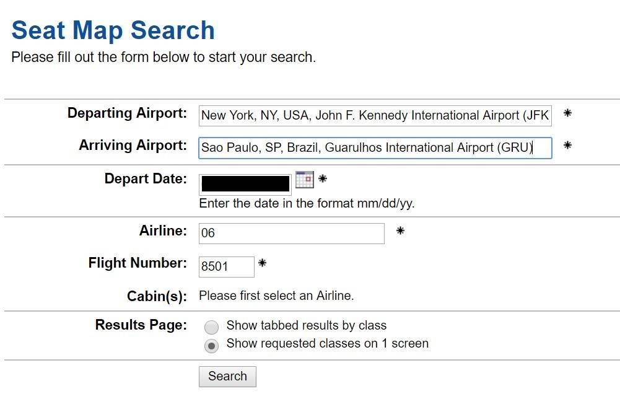This screenshot has height=399, width=620.
Task: Click the 'Departing Airport:' label
Action: 127,113
